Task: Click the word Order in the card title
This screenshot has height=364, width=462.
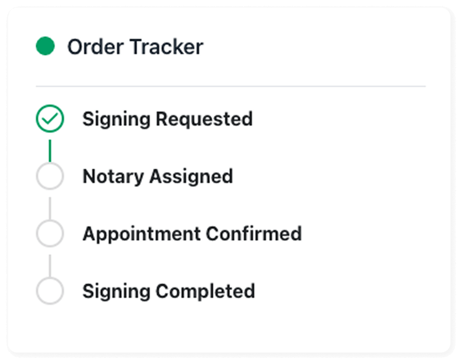Action: pos(95,47)
